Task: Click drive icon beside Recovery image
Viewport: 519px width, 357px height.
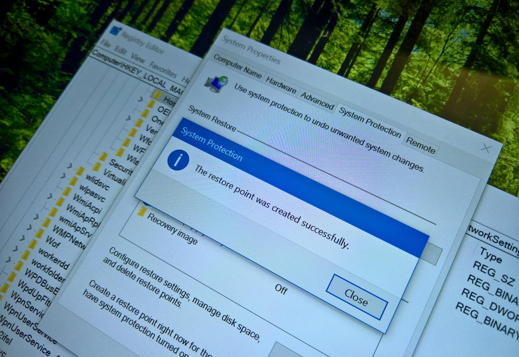Action: 141,212
